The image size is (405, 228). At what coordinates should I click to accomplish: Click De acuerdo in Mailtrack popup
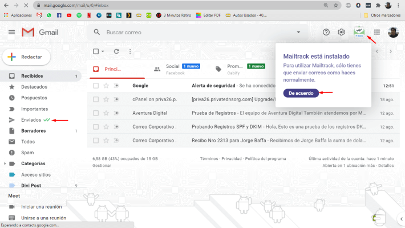click(x=301, y=93)
